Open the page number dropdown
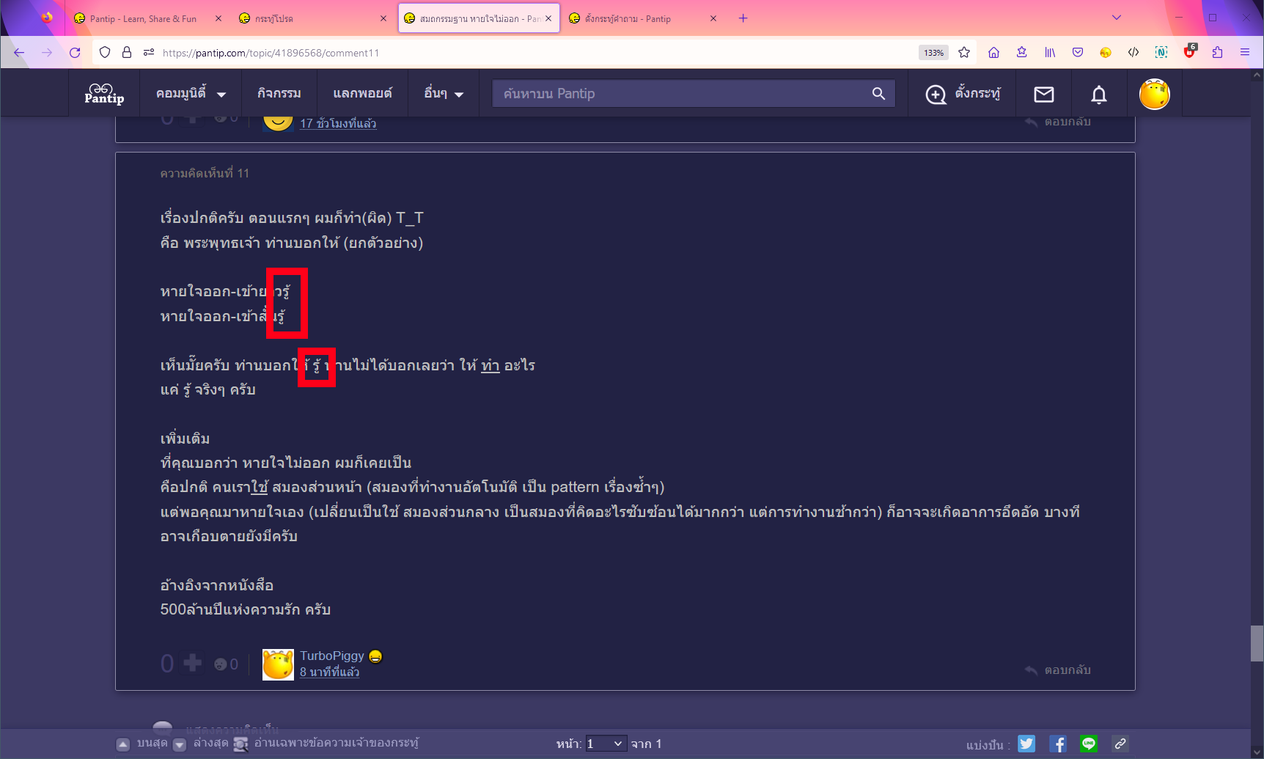Viewport: 1264px width, 759px height. click(605, 744)
